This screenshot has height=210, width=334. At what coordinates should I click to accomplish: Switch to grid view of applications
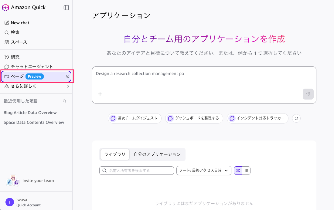click(x=238, y=171)
